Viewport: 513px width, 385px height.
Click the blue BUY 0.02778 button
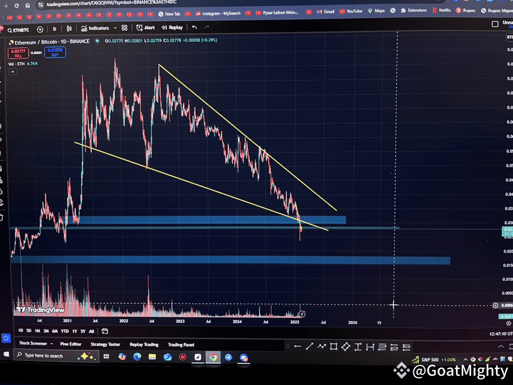[55, 52]
